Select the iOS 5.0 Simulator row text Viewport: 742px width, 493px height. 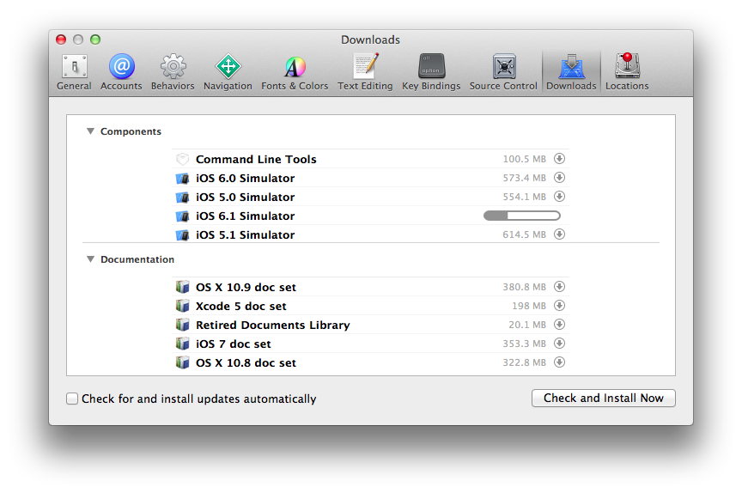(x=245, y=197)
